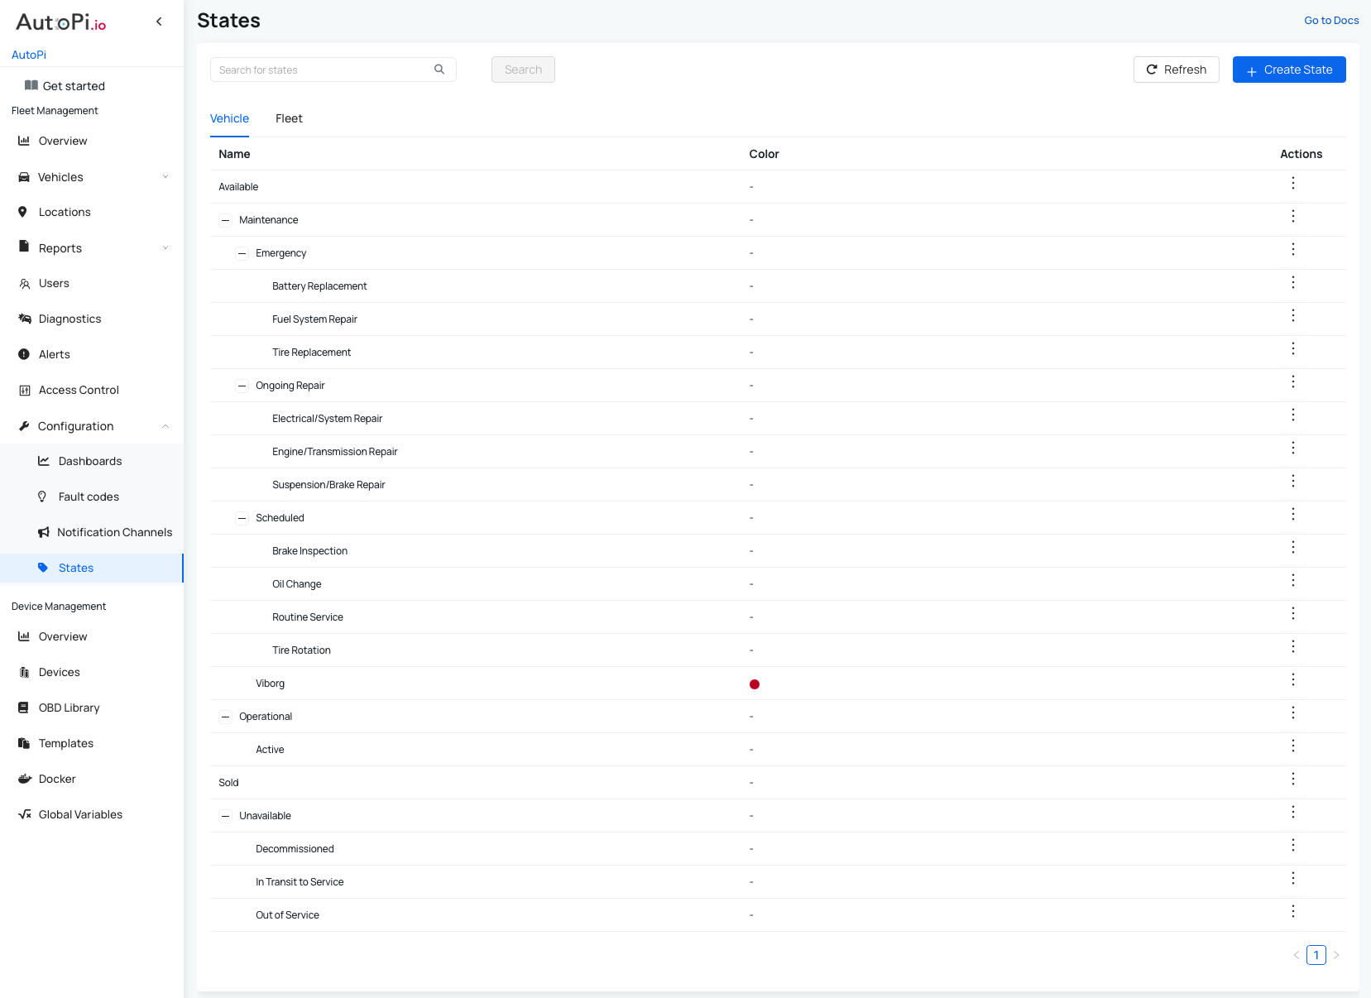This screenshot has width=1371, height=998.
Task: Open Fault codes in sidebar
Action: pos(92,497)
